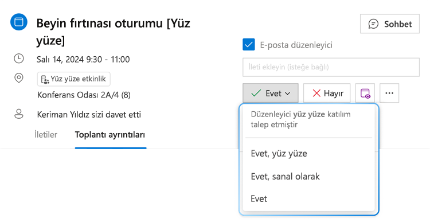Image resolution: width=430 pixels, height=222 pixels.
Task: Click 'Keriman Yıldız sizi davet etti' text
Action: point(89,114)
